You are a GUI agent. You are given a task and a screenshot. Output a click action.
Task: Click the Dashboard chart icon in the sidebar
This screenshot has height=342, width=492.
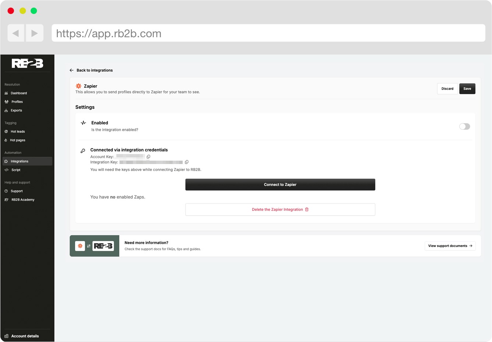[x=6, y=93]
